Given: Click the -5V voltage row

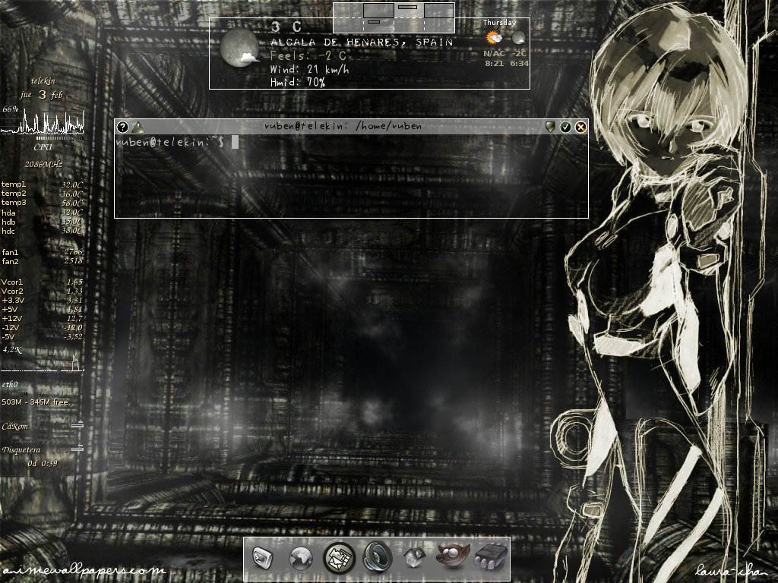Looking at the screenshot, I should click(x=43, y=336).
